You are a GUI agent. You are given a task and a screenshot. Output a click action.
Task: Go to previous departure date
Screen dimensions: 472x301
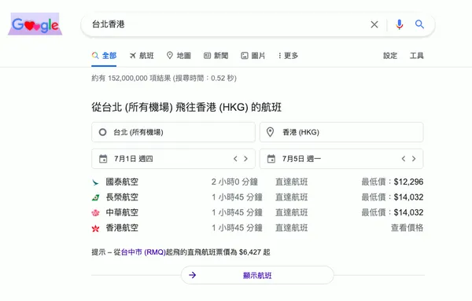pyautogui.click(x=235, y=159)
